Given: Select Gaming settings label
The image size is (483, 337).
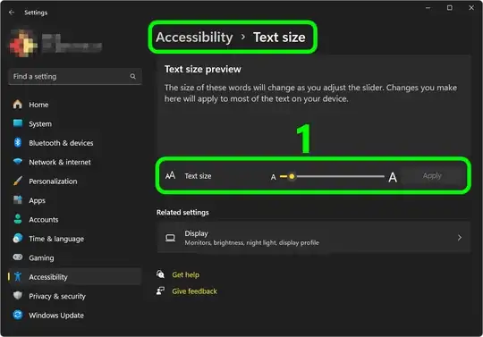Looking at the screenshot, I should click(41, 258).
